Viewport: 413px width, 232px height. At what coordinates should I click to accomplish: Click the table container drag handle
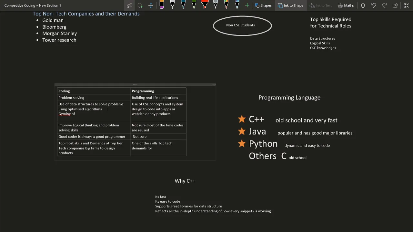click(x=135, y=84)
